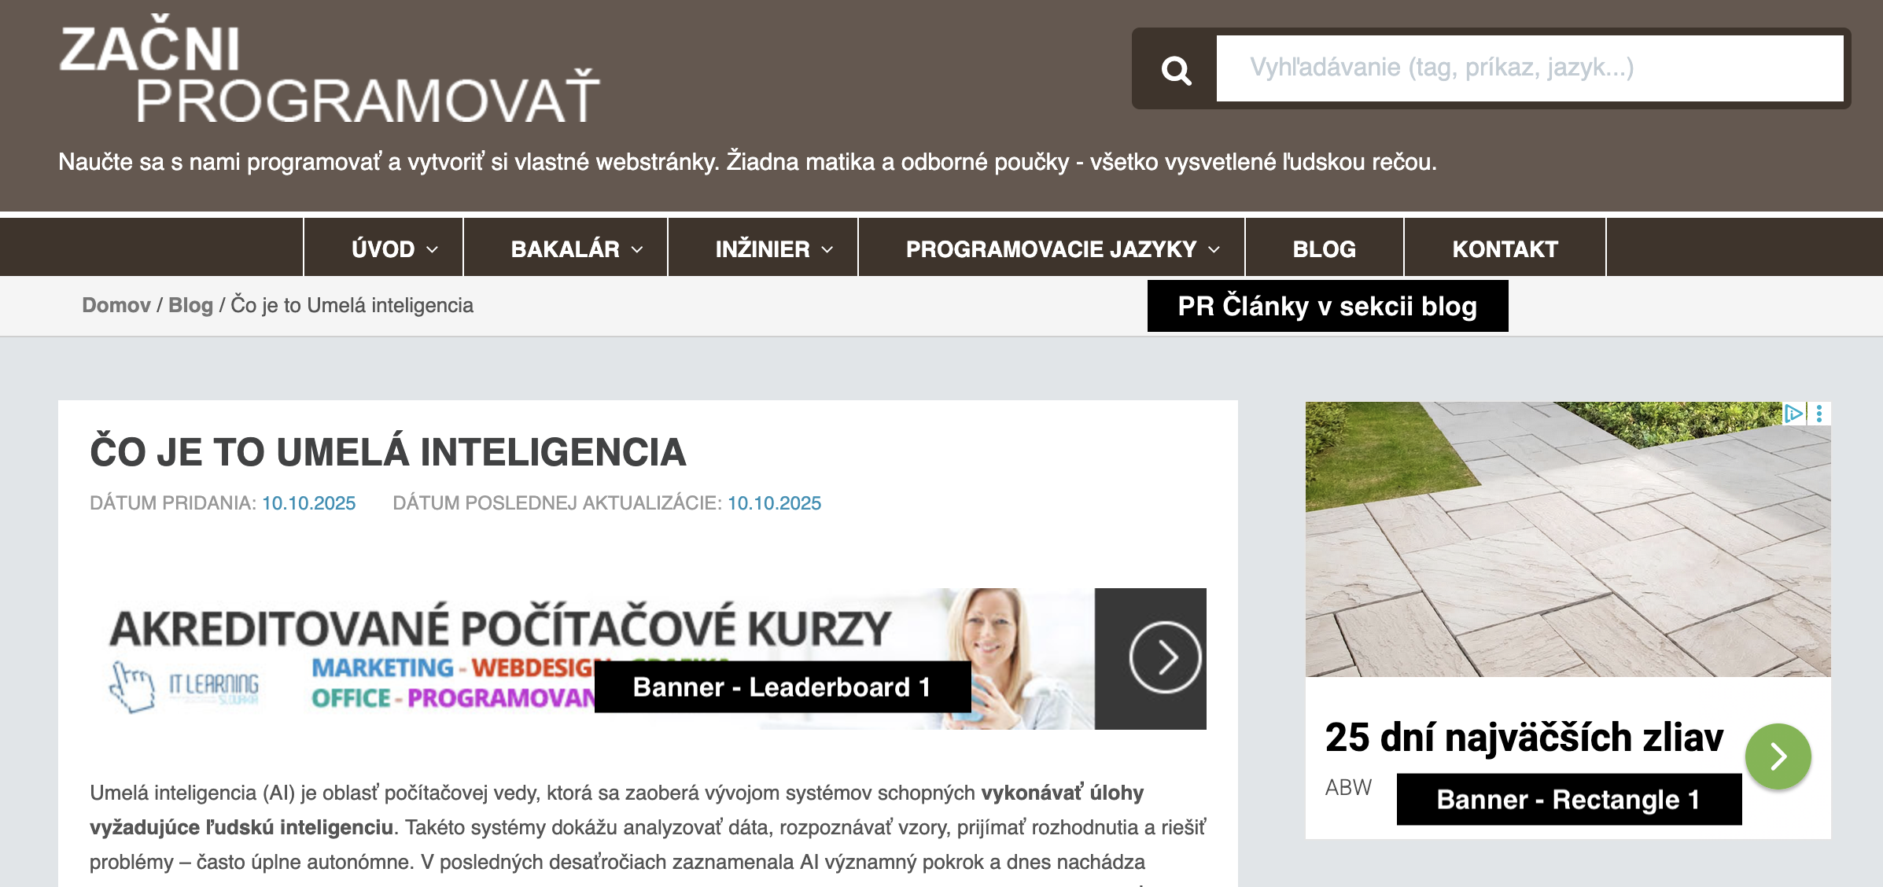Click Banner - Rectangle 1 label
The width and height of the screenshot is (1883, 887).
(1568, 799)
